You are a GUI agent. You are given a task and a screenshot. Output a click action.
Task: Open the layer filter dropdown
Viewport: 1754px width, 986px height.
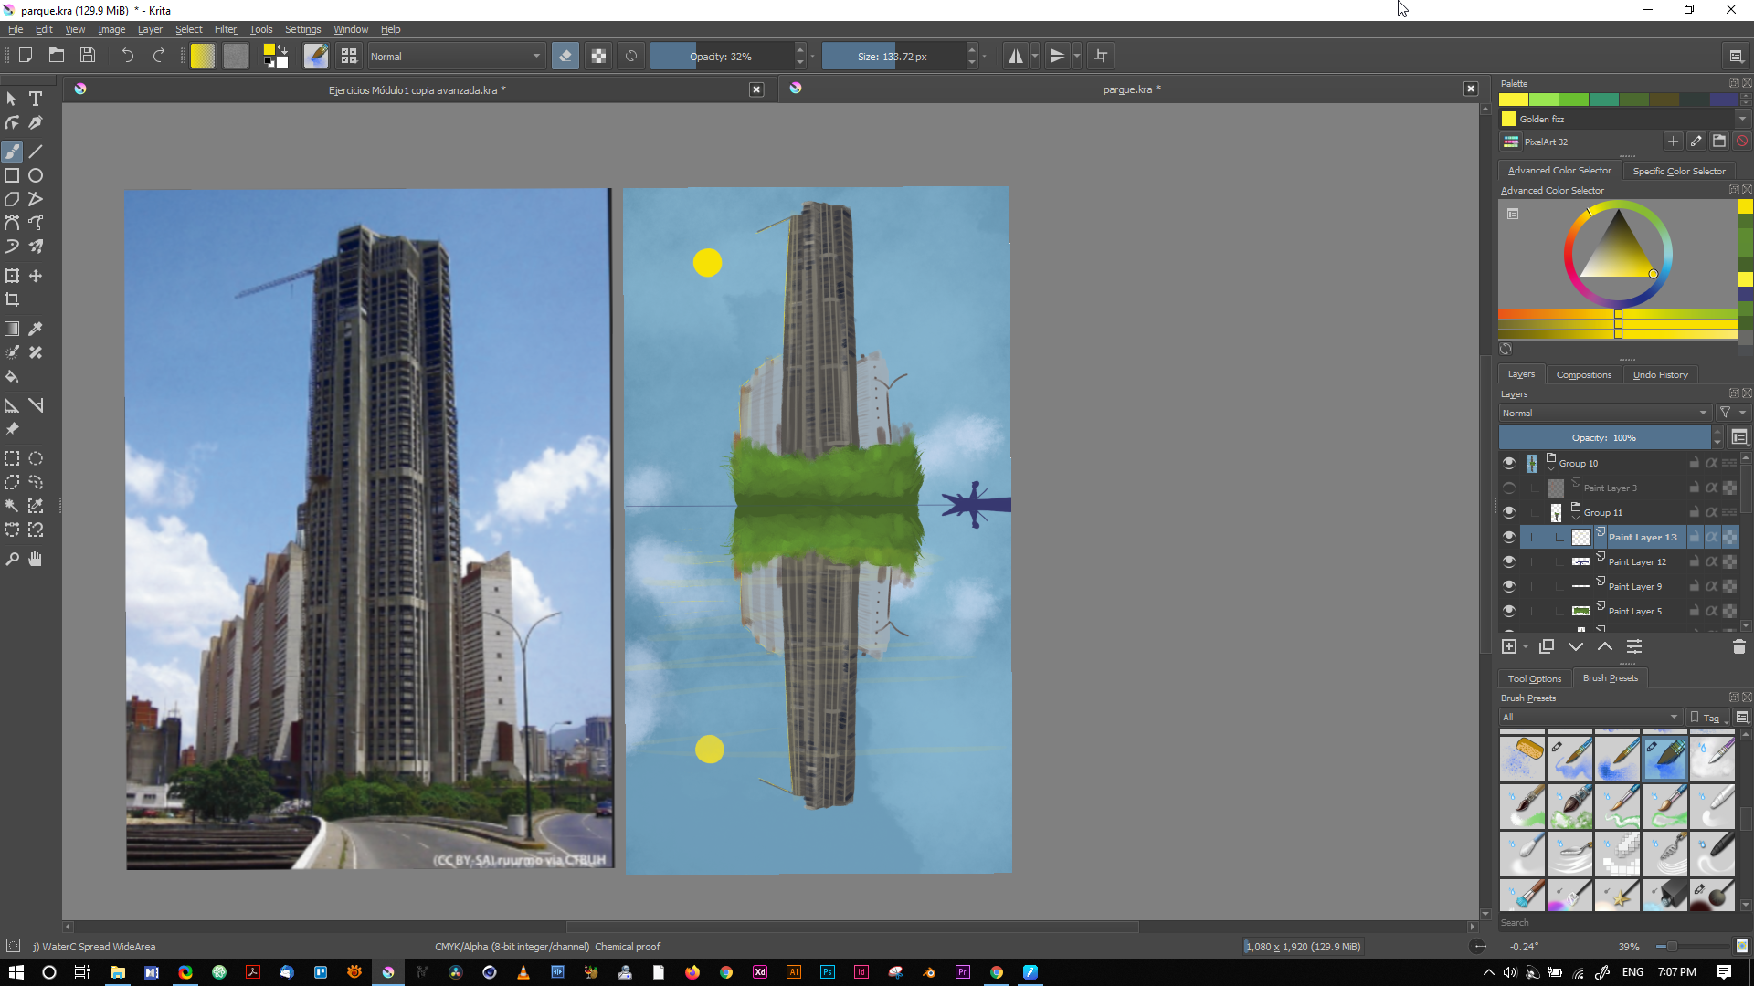tap(1731, 413)
